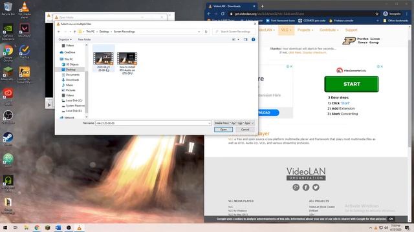
Task: Click OK on the cookie notice
Action: pos(391,219)
